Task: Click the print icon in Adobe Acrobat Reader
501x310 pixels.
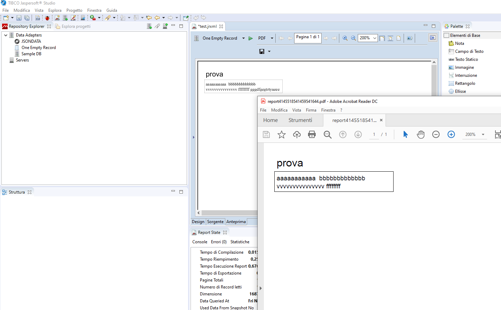Action: click(x=312, y=134)
